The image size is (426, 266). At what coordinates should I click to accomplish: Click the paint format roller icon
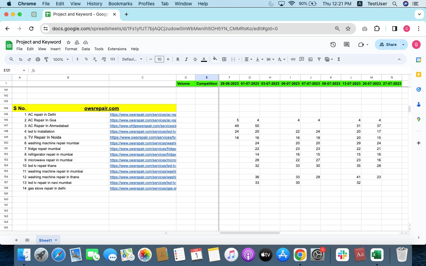coord(46,59)
